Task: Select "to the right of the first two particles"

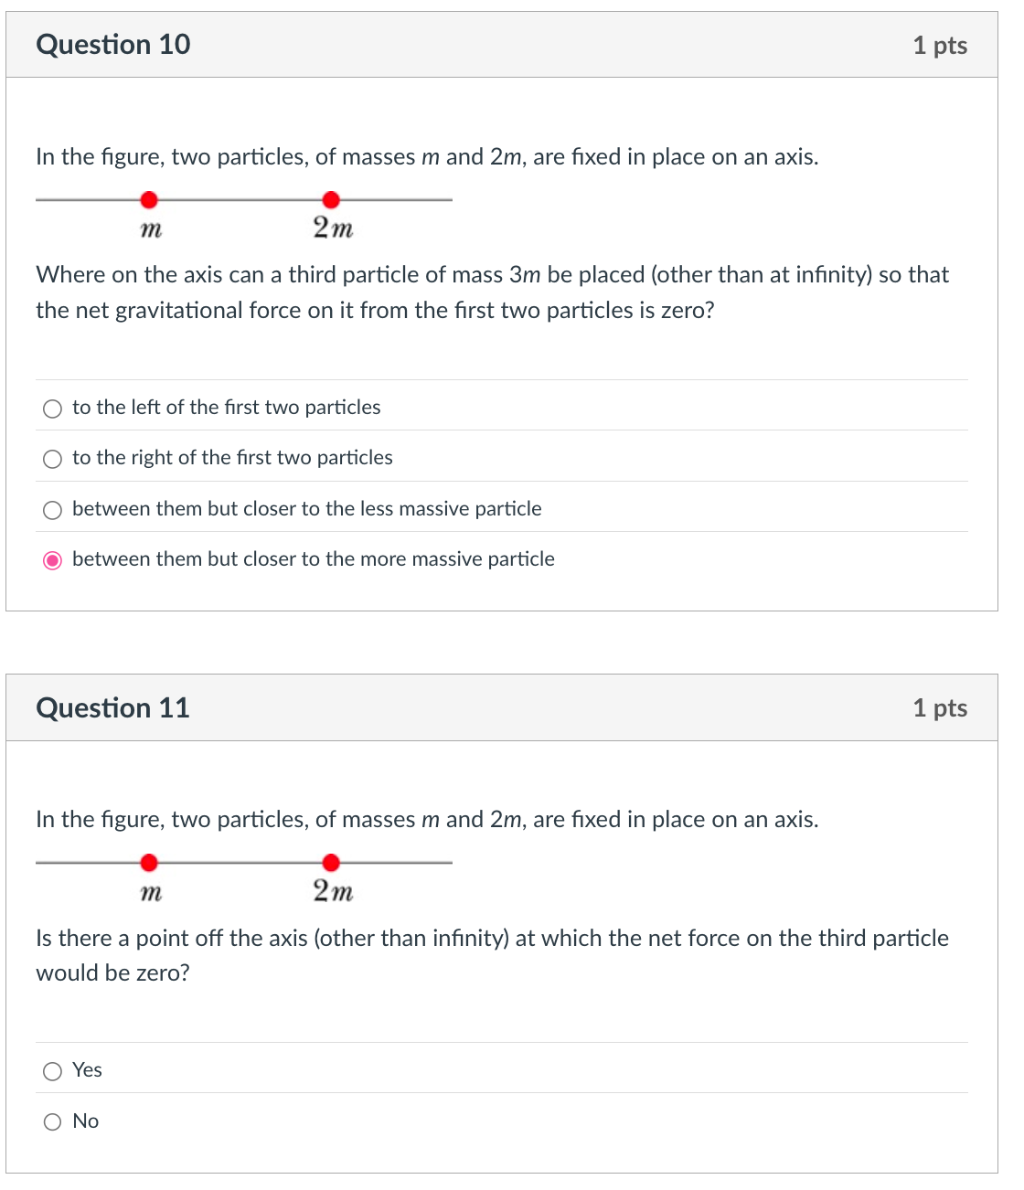Action: pyautogui.click(x=52, y=459)
